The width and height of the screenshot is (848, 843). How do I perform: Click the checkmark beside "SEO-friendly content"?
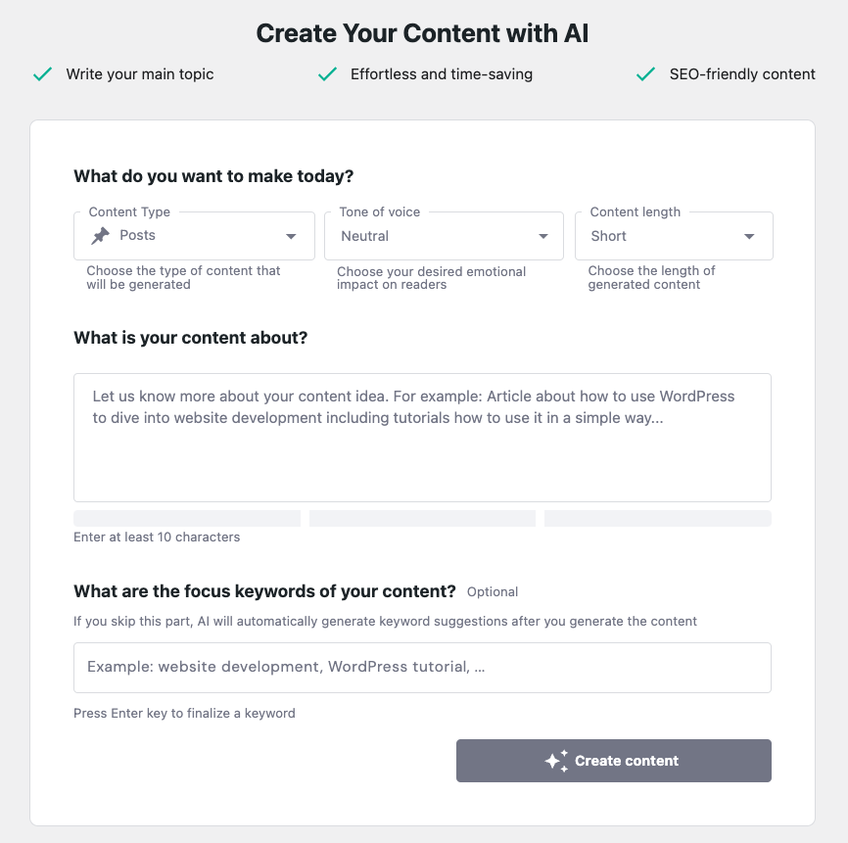645,73
